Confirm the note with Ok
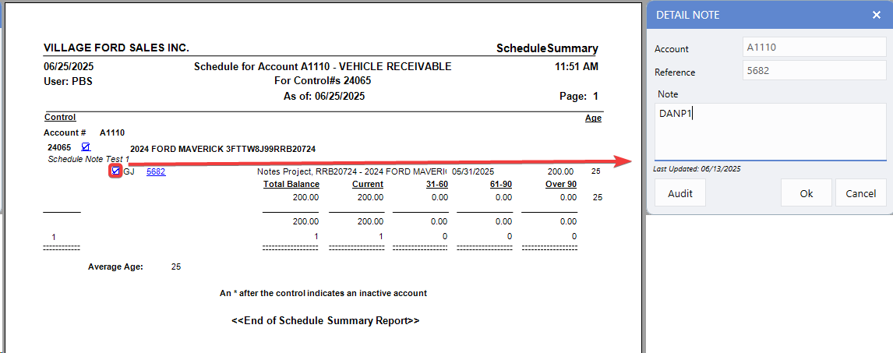Screen dimensions: 893x353 point(806,193)
